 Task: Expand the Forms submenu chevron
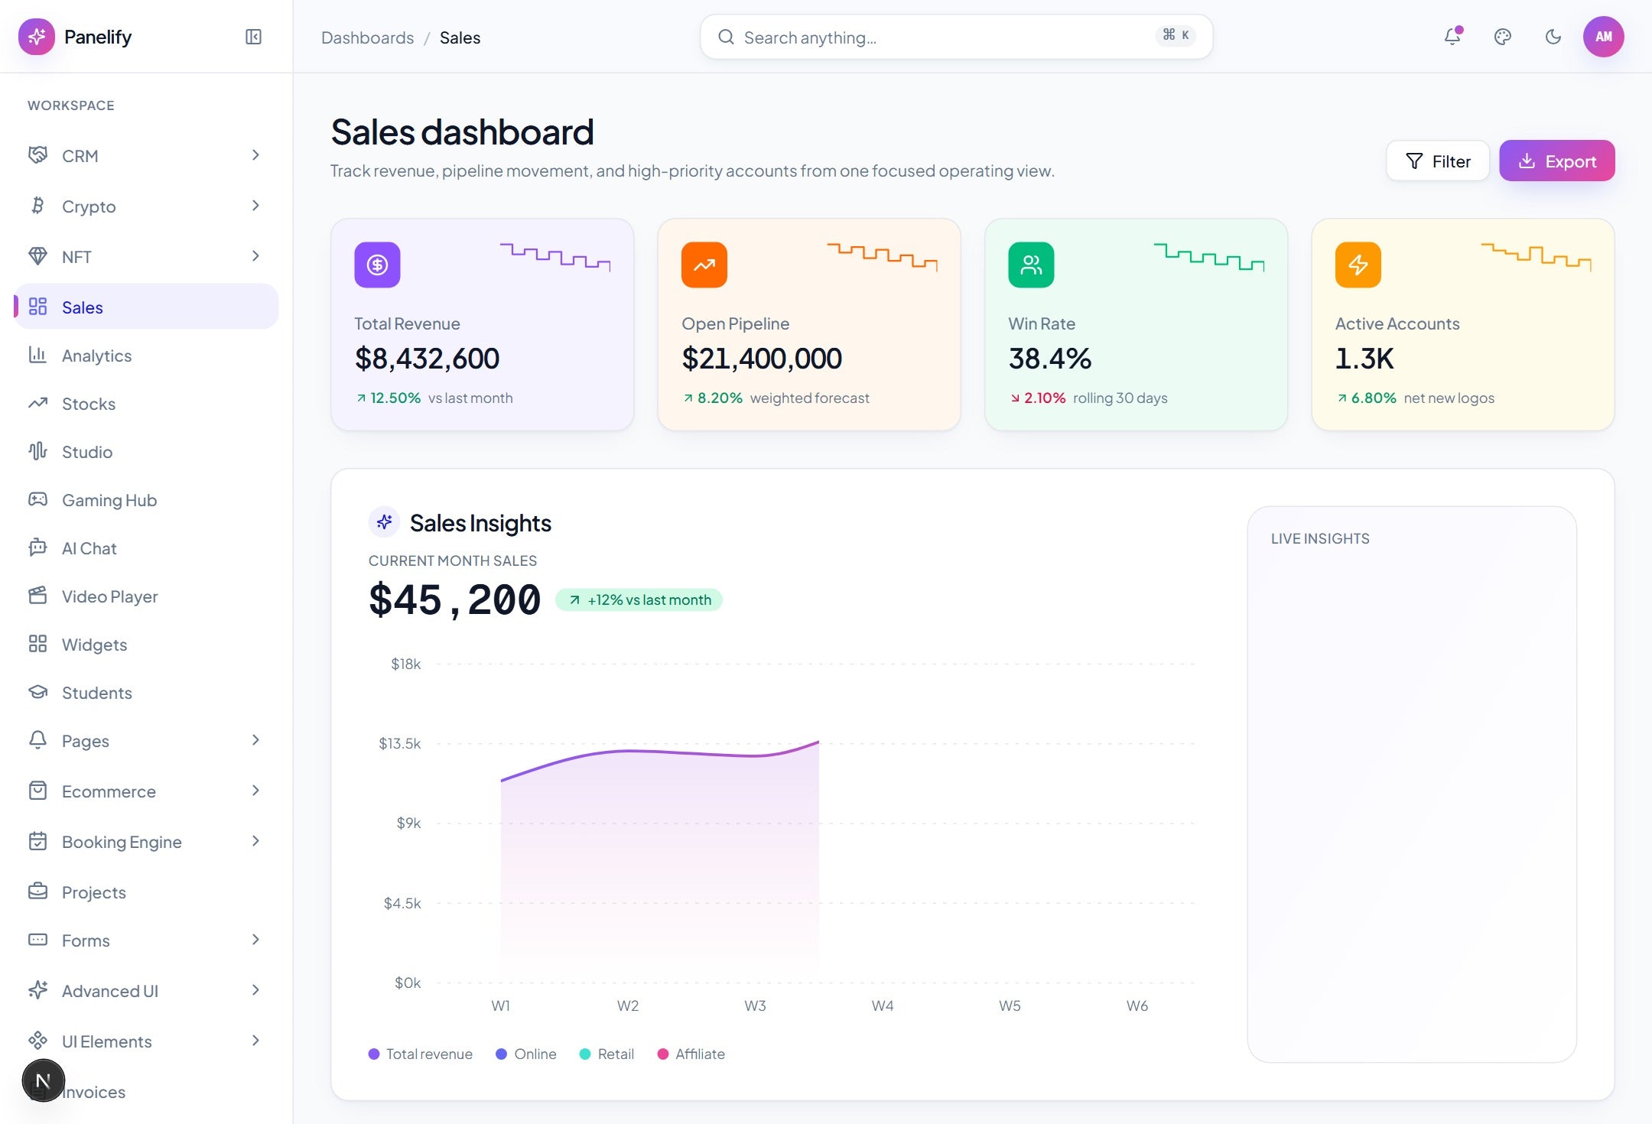coord(255,940)
